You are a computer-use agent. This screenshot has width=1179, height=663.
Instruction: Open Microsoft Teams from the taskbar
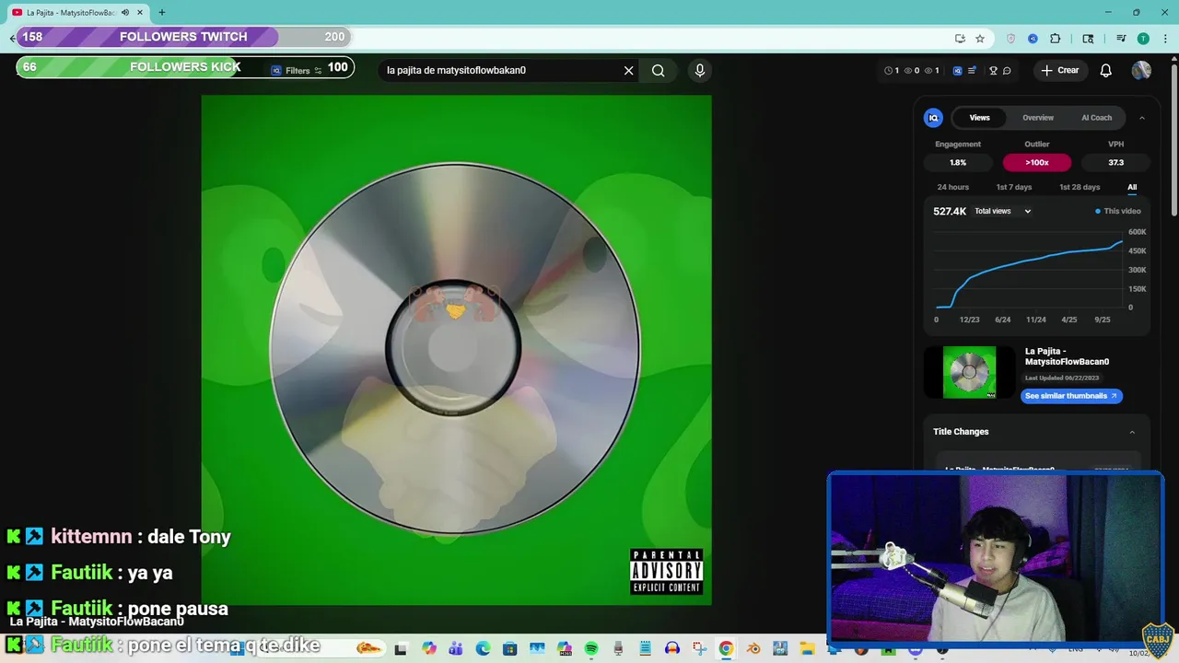click(x=456, y=649)
